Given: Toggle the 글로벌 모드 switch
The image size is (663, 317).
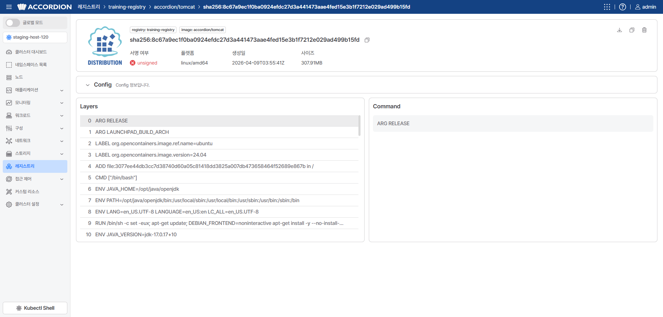Looking at the screenshot, I should coord(13,23).
